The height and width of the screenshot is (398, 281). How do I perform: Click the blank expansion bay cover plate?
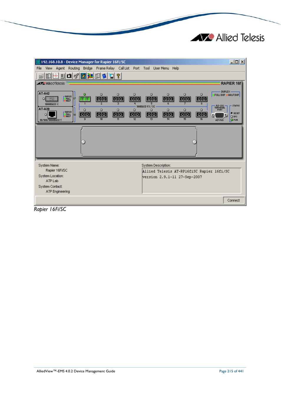click(x=139, y=142)
